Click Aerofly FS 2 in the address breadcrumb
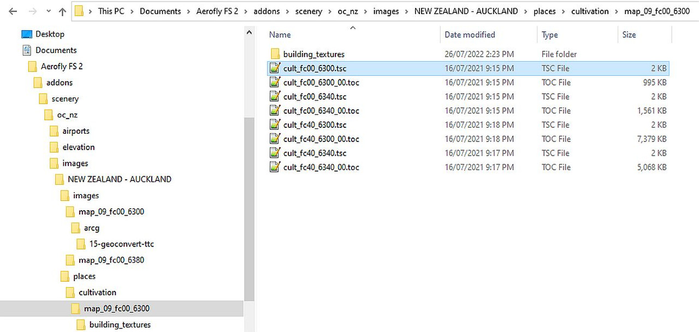The height and width of the screenshot is (332, 699). (x=217, y=11)
